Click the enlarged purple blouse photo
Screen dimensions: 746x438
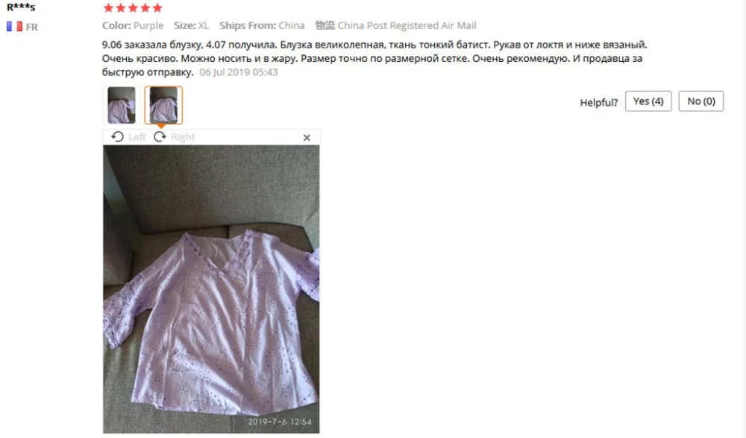[211, 289]
